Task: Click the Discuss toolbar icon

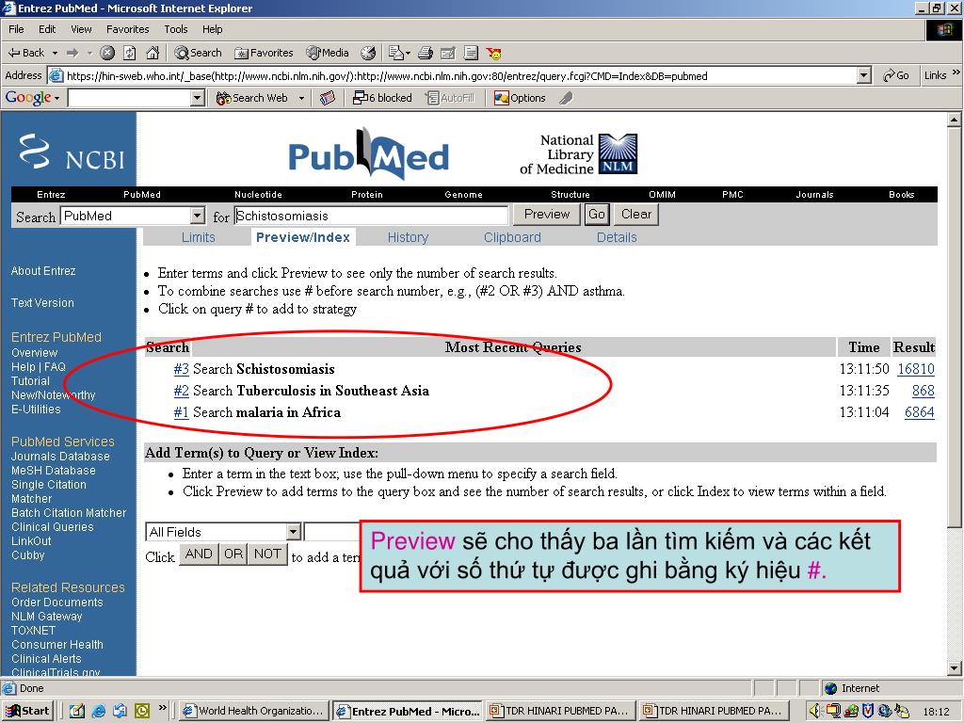Action: click(x=471, y=53)
